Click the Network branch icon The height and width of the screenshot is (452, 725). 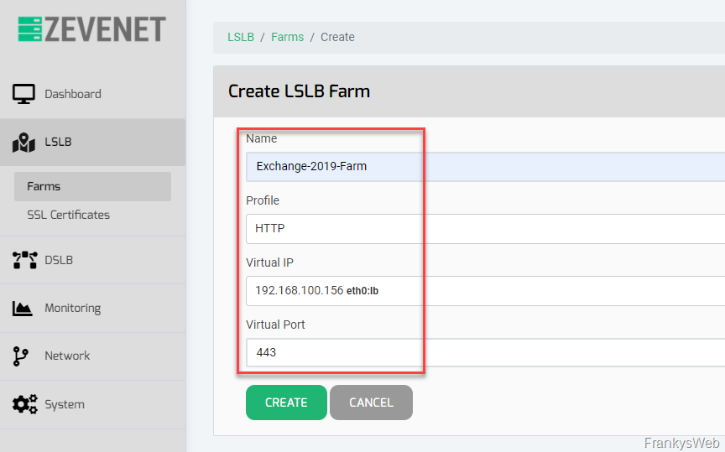pyautogui.click(x=21, y=356)
